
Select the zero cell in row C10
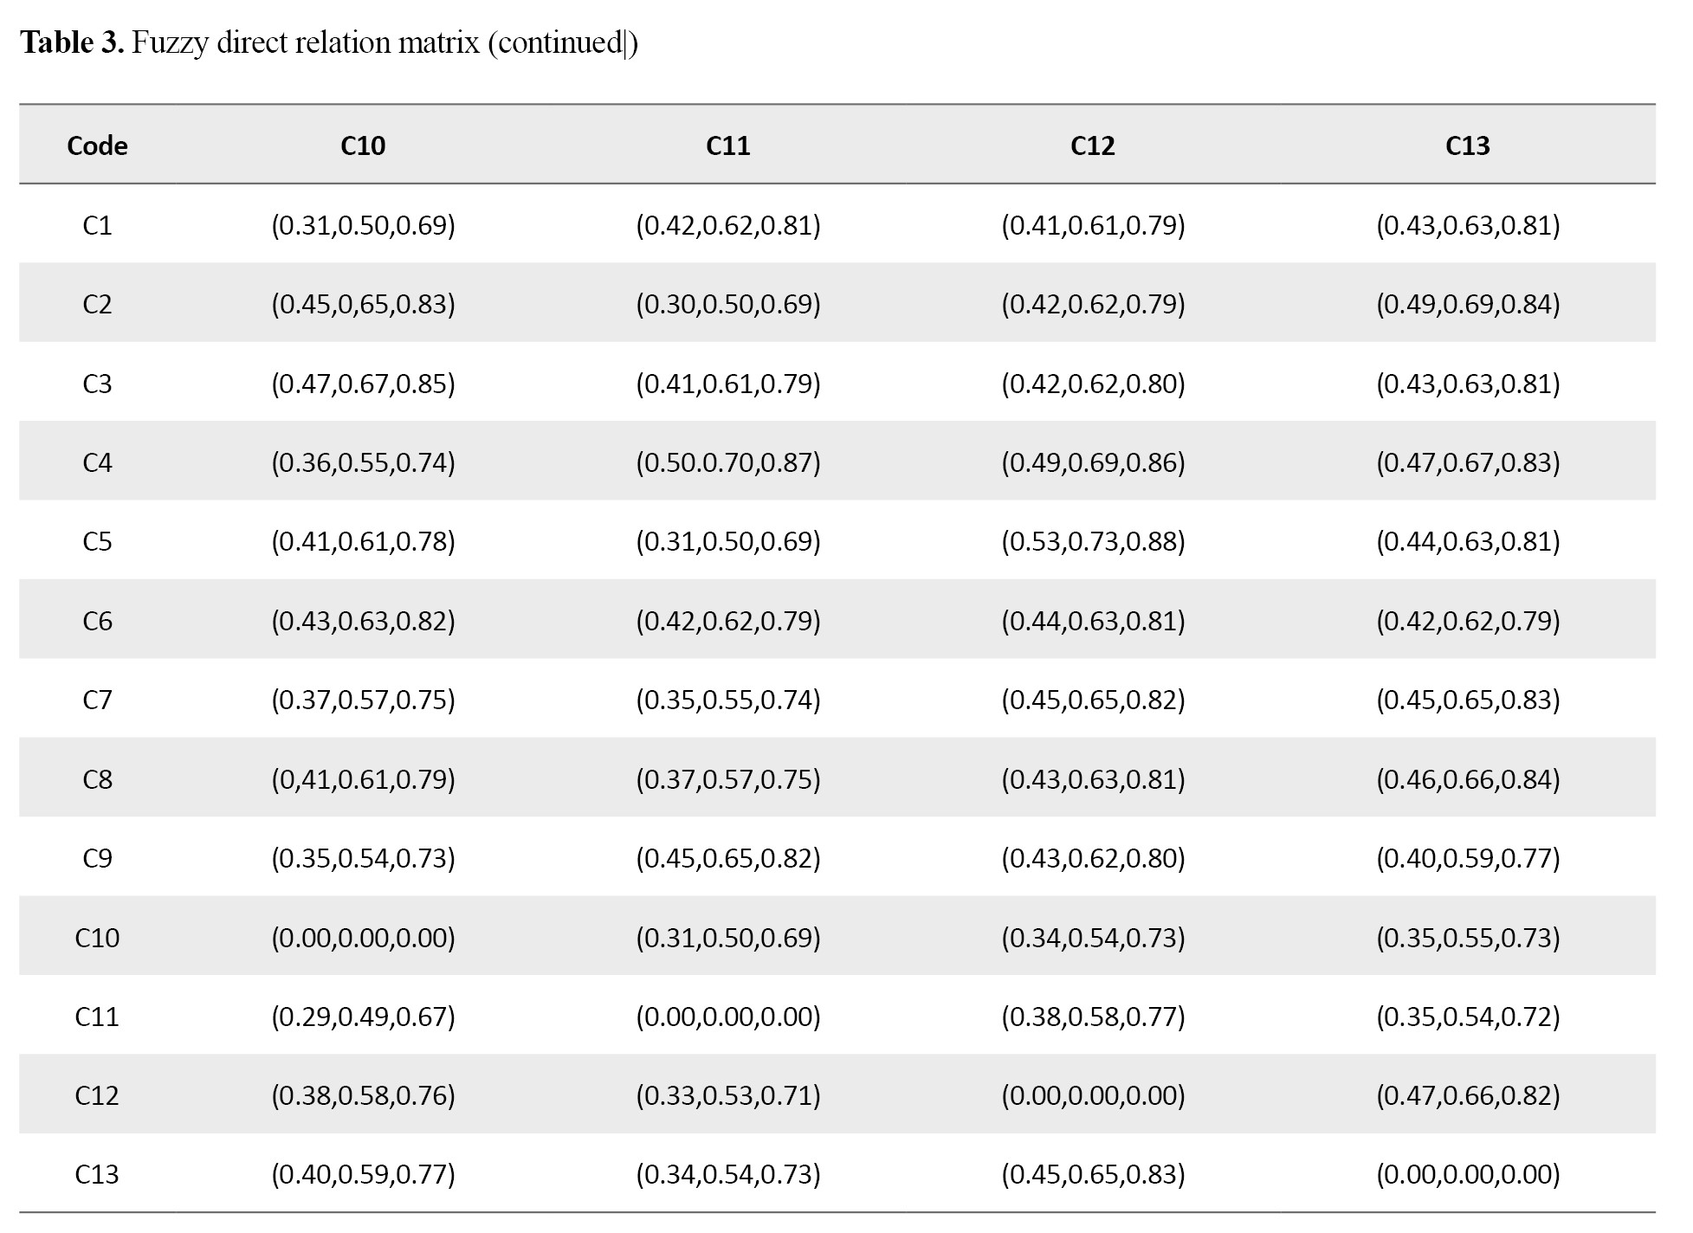click(x=363, y=938)
